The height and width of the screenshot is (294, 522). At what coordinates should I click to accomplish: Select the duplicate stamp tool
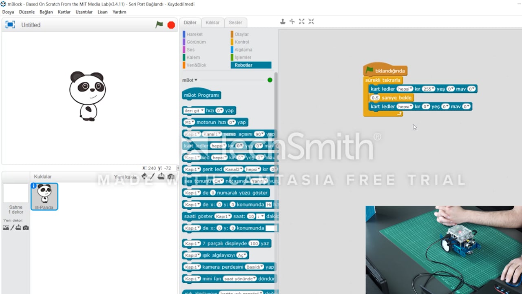tap(283, 21)
